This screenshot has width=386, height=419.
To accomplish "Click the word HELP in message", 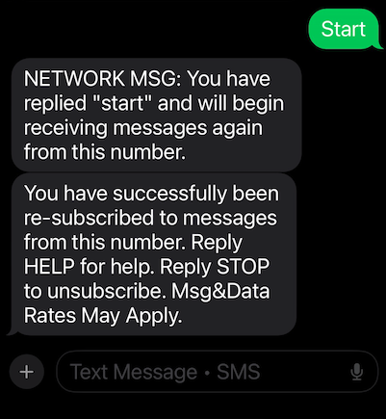I will coord(49,267).
